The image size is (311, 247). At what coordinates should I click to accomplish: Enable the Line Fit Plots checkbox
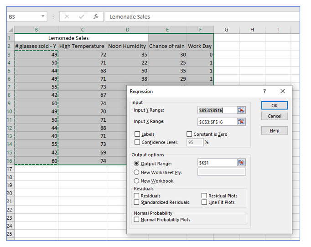204,202
